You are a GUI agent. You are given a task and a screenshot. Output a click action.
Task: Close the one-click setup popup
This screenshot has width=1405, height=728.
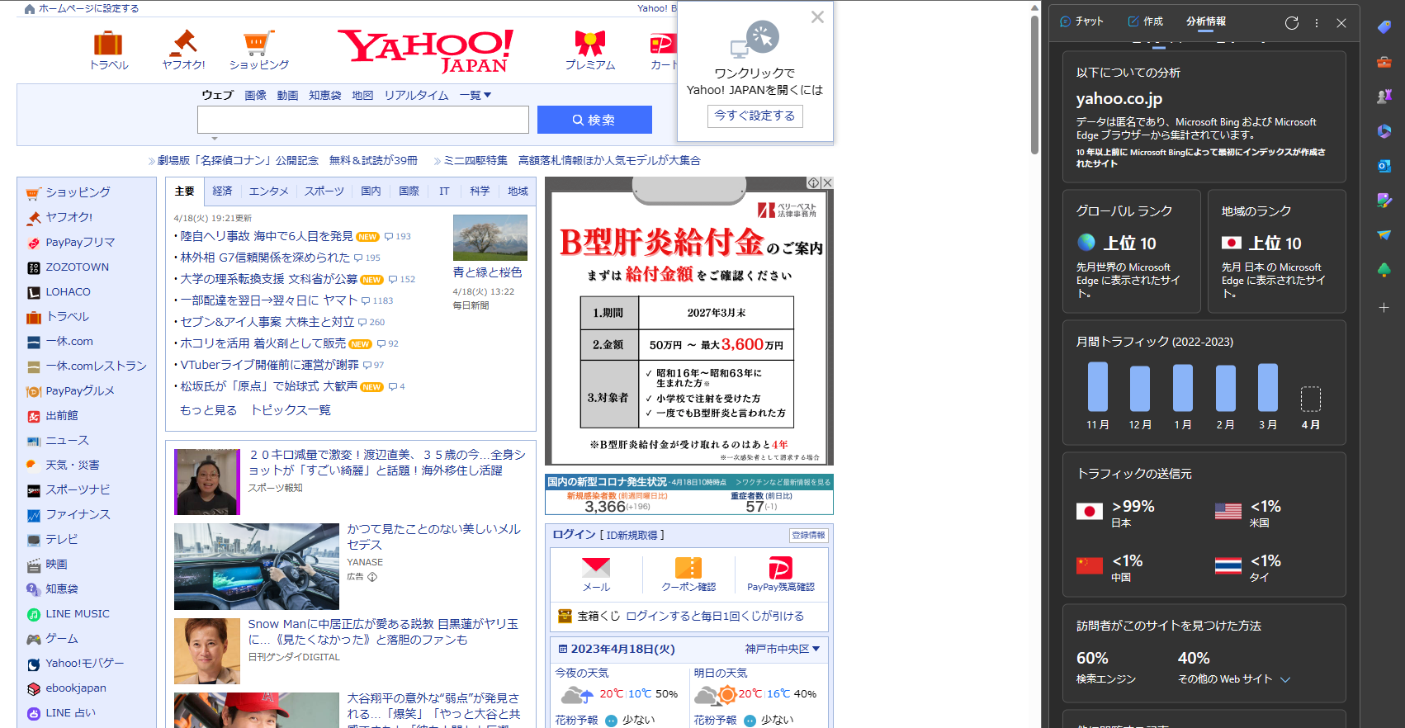817,17
